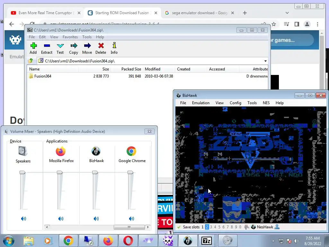
Task: Open the 7-Zip View menu
Action: (54, 37)
